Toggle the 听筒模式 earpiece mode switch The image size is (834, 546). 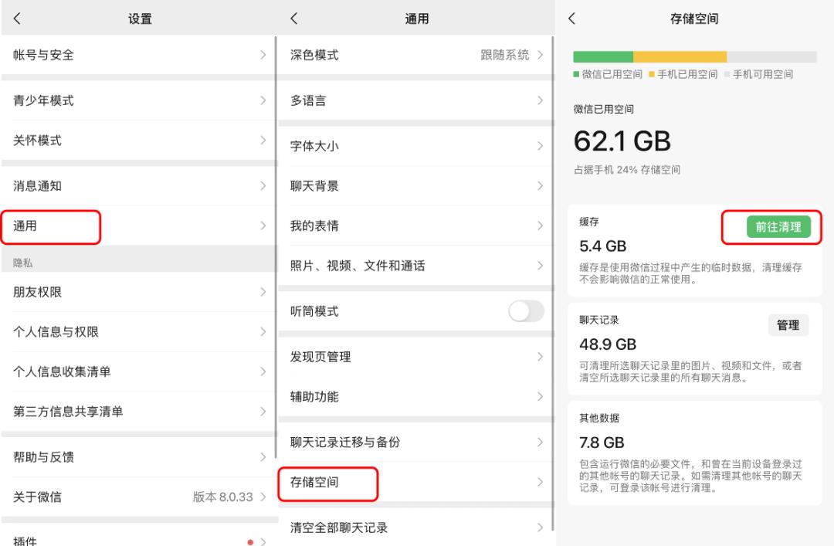526,311
